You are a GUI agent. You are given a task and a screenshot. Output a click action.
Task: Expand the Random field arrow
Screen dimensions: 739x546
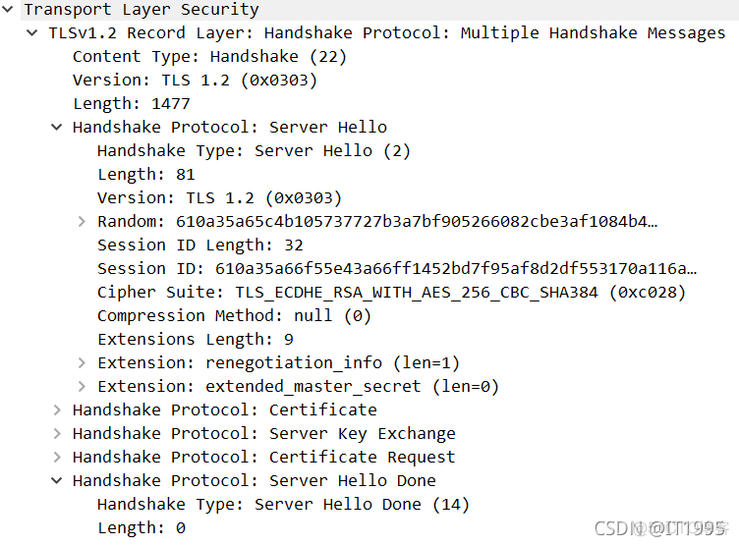click(82, 221)
